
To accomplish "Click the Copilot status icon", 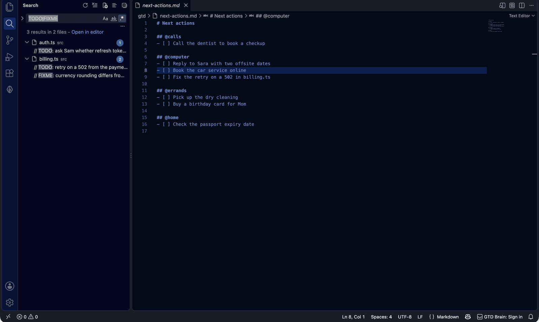I will [468, 317].
